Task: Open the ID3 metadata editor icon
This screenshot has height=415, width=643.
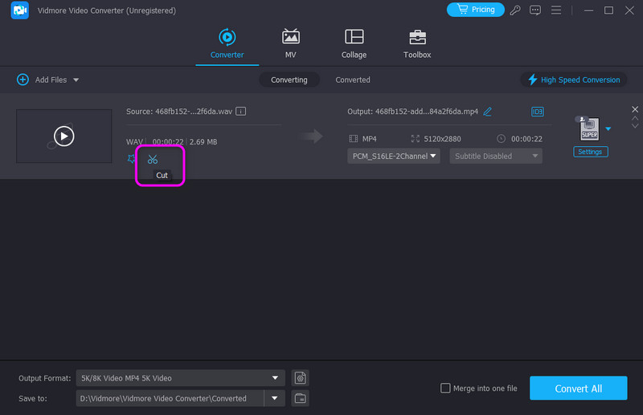Action: (x=537, y=112)
